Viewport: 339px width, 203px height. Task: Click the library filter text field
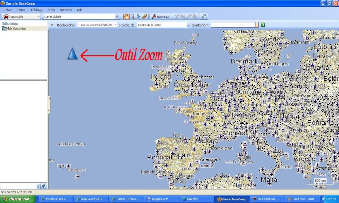pyautogui.click(x=19, y=186)
